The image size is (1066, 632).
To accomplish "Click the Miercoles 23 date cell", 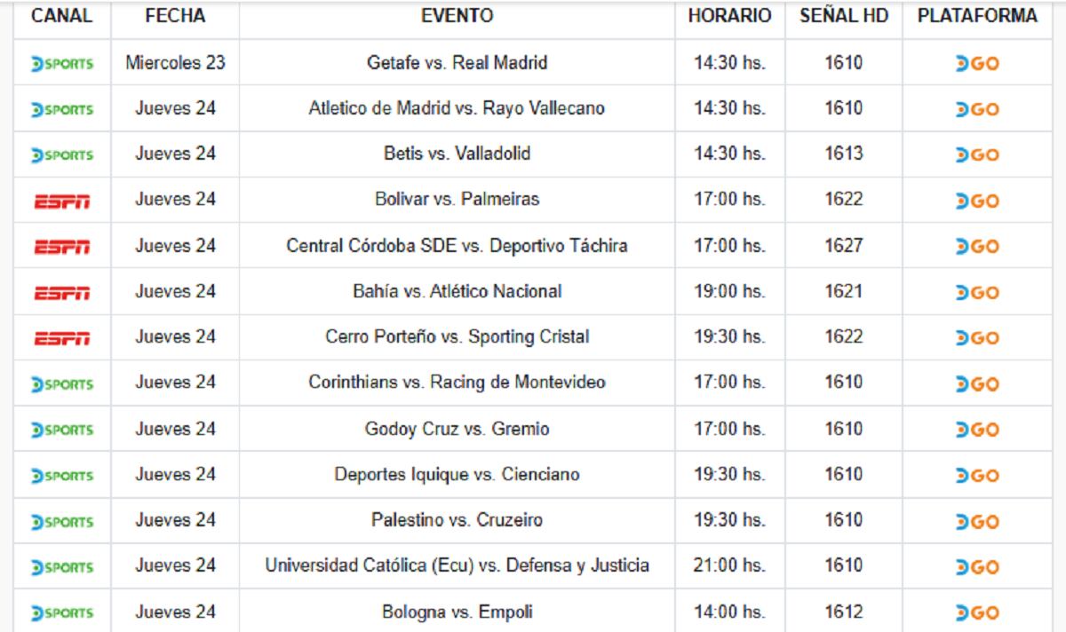I will tap(175, 63).
